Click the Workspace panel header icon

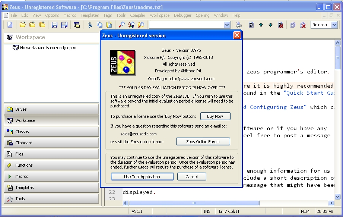point(10,37)
